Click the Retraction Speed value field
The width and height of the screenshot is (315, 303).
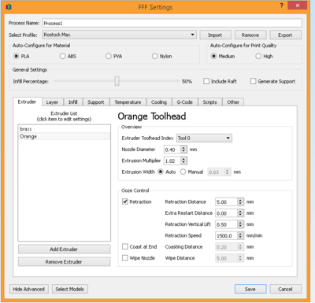[x=226, y=235]
